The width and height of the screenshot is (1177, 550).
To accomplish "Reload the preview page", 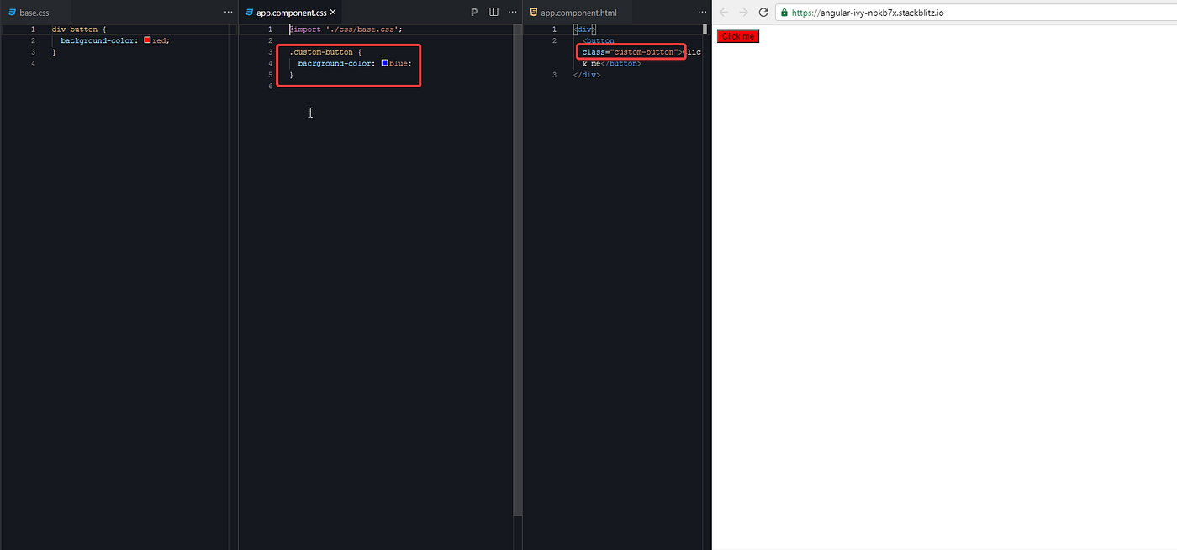I will (763, 13).
